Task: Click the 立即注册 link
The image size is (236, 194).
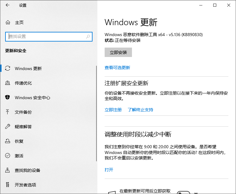Action: 113,110
